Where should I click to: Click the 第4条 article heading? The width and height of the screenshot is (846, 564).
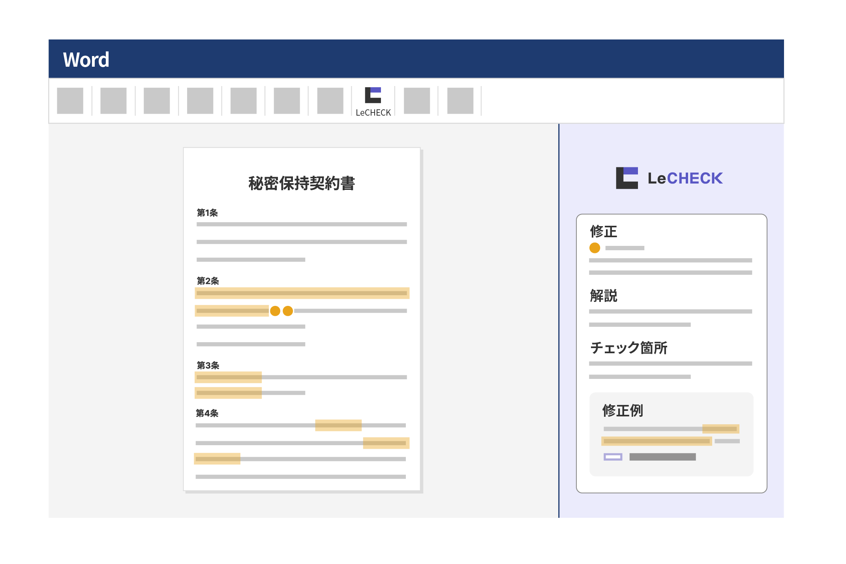[207, 413]
